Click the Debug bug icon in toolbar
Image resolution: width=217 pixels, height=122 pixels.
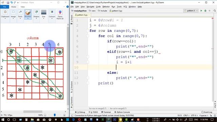point(205,11)
